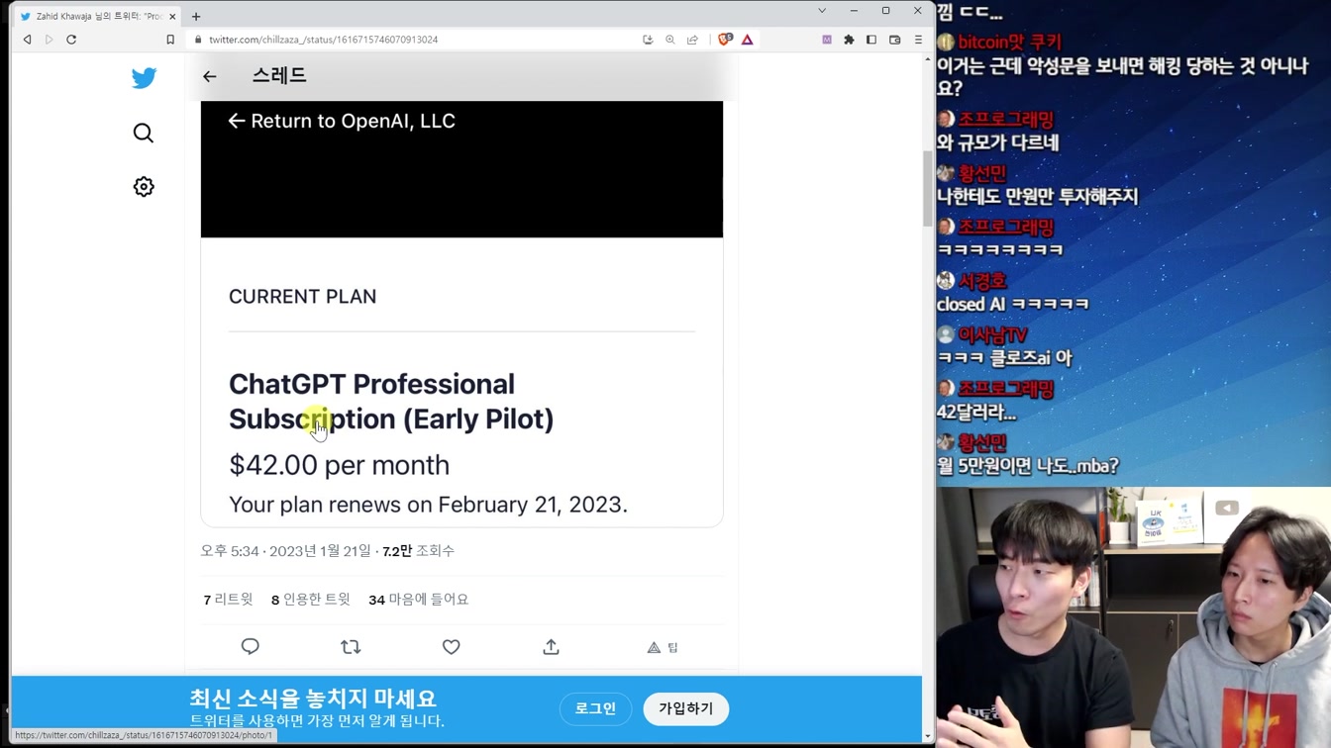Click the twitter.com address bar URL
Image resolution: width=1331 pixels, height=748 pixels.
pyautogui.click(x=323, y=40)
